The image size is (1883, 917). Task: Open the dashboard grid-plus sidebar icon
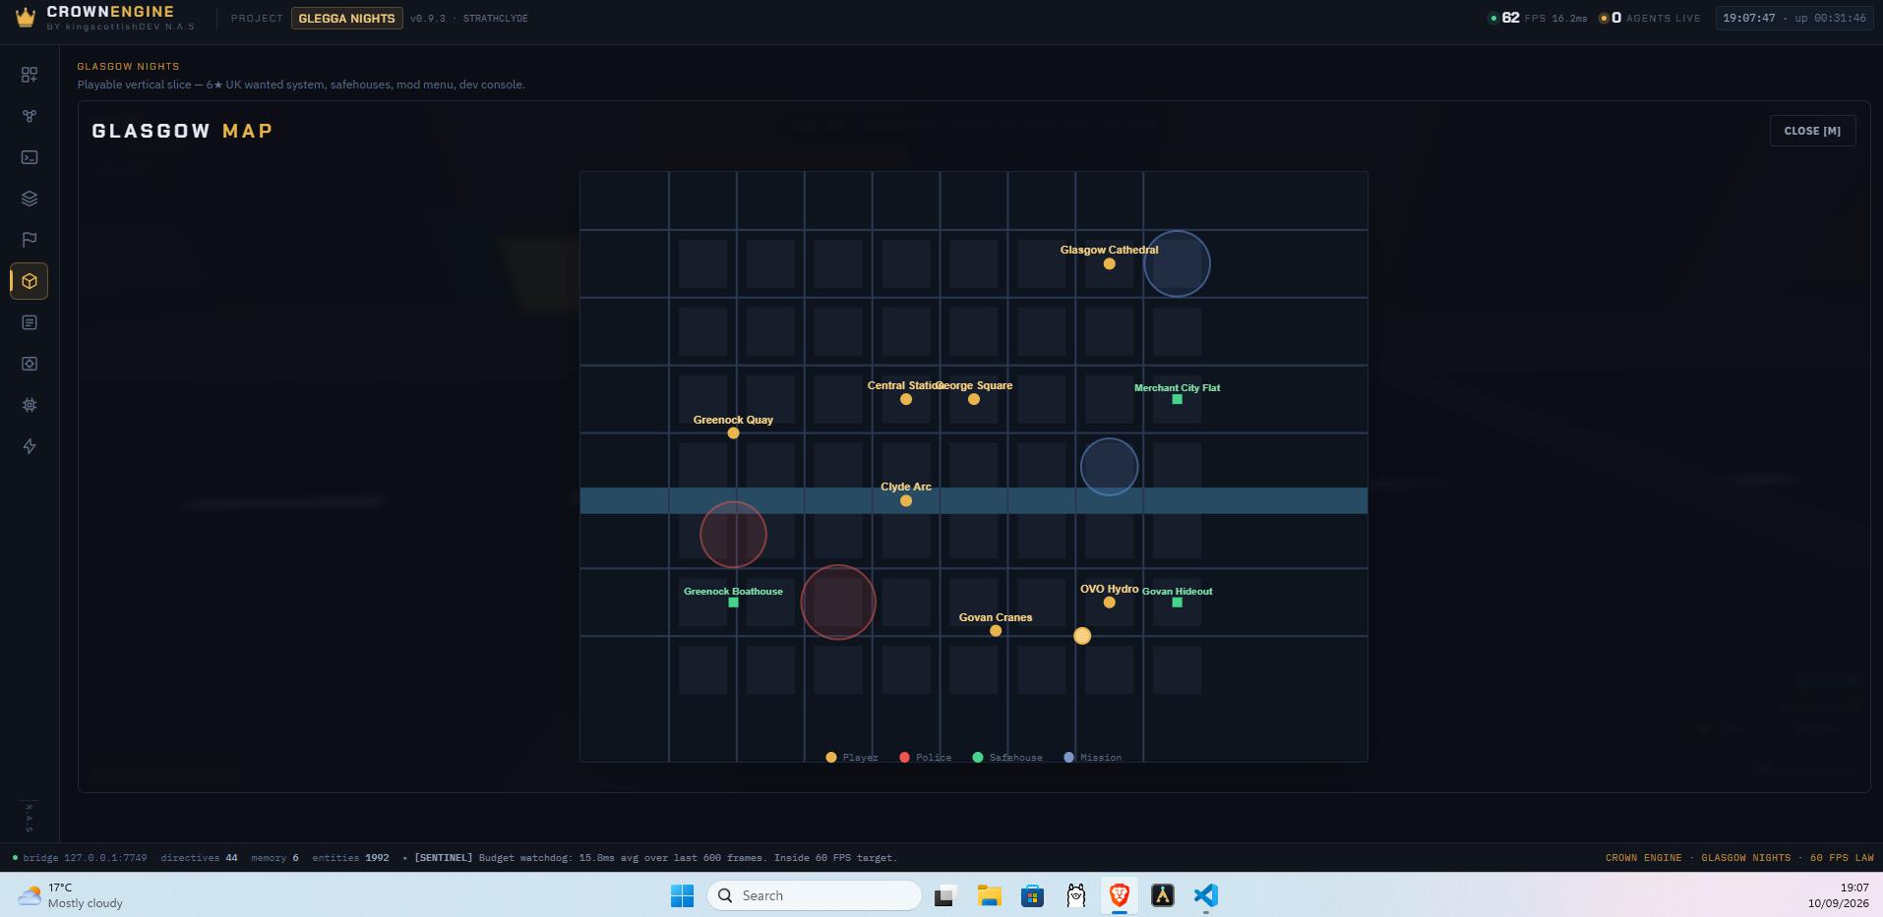(x=30, y=75)
